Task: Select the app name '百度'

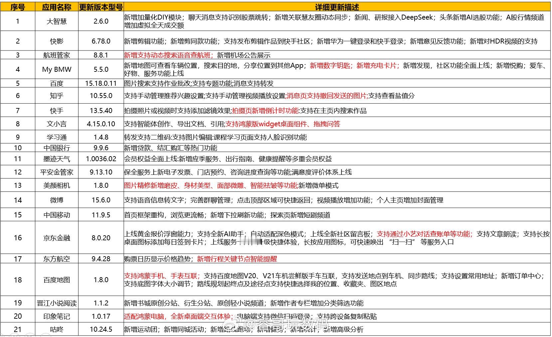Action: point(57,83)
